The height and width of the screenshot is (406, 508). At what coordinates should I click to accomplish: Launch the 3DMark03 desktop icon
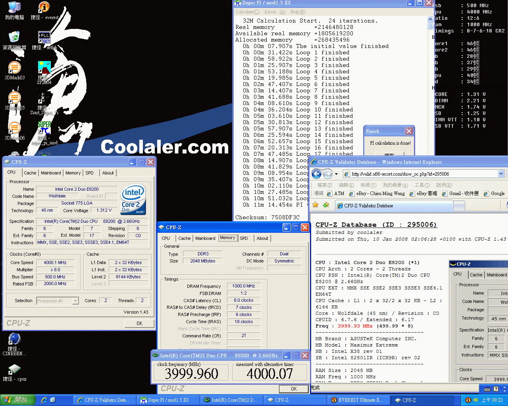pyautogui.click(x=14, y=71)
